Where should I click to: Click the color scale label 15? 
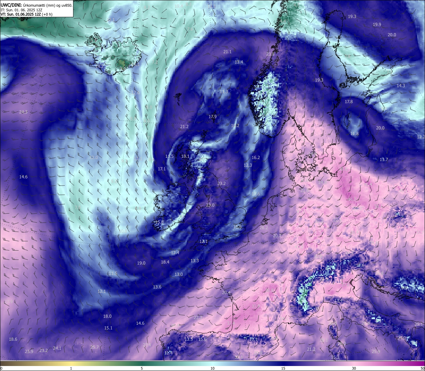(283, 368)
